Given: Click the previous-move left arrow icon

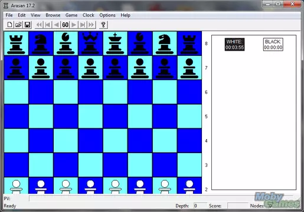Looking at the screenshot, I should 57,25.
